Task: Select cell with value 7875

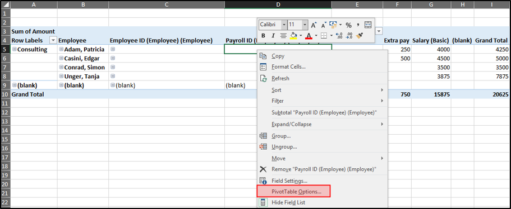Action: tap(491, 77)
